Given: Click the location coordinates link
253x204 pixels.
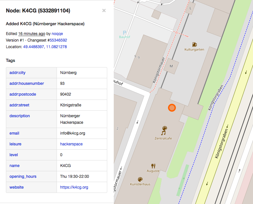Looking at the screenshot, I should tap(45, 47).
